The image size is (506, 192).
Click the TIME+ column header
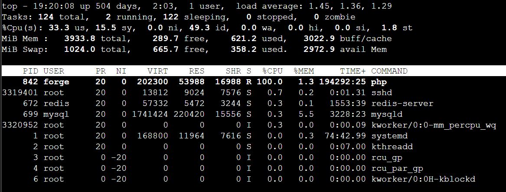tap(353, 71)
